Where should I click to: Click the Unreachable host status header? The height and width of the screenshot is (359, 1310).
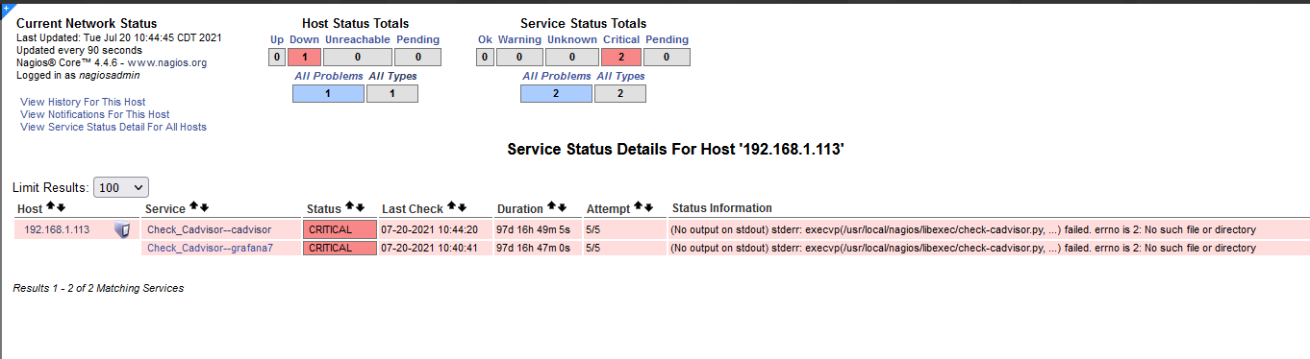coord(357,39)
